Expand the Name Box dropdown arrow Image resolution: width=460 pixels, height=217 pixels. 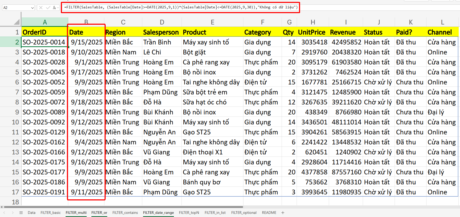(x=32, y=8)
